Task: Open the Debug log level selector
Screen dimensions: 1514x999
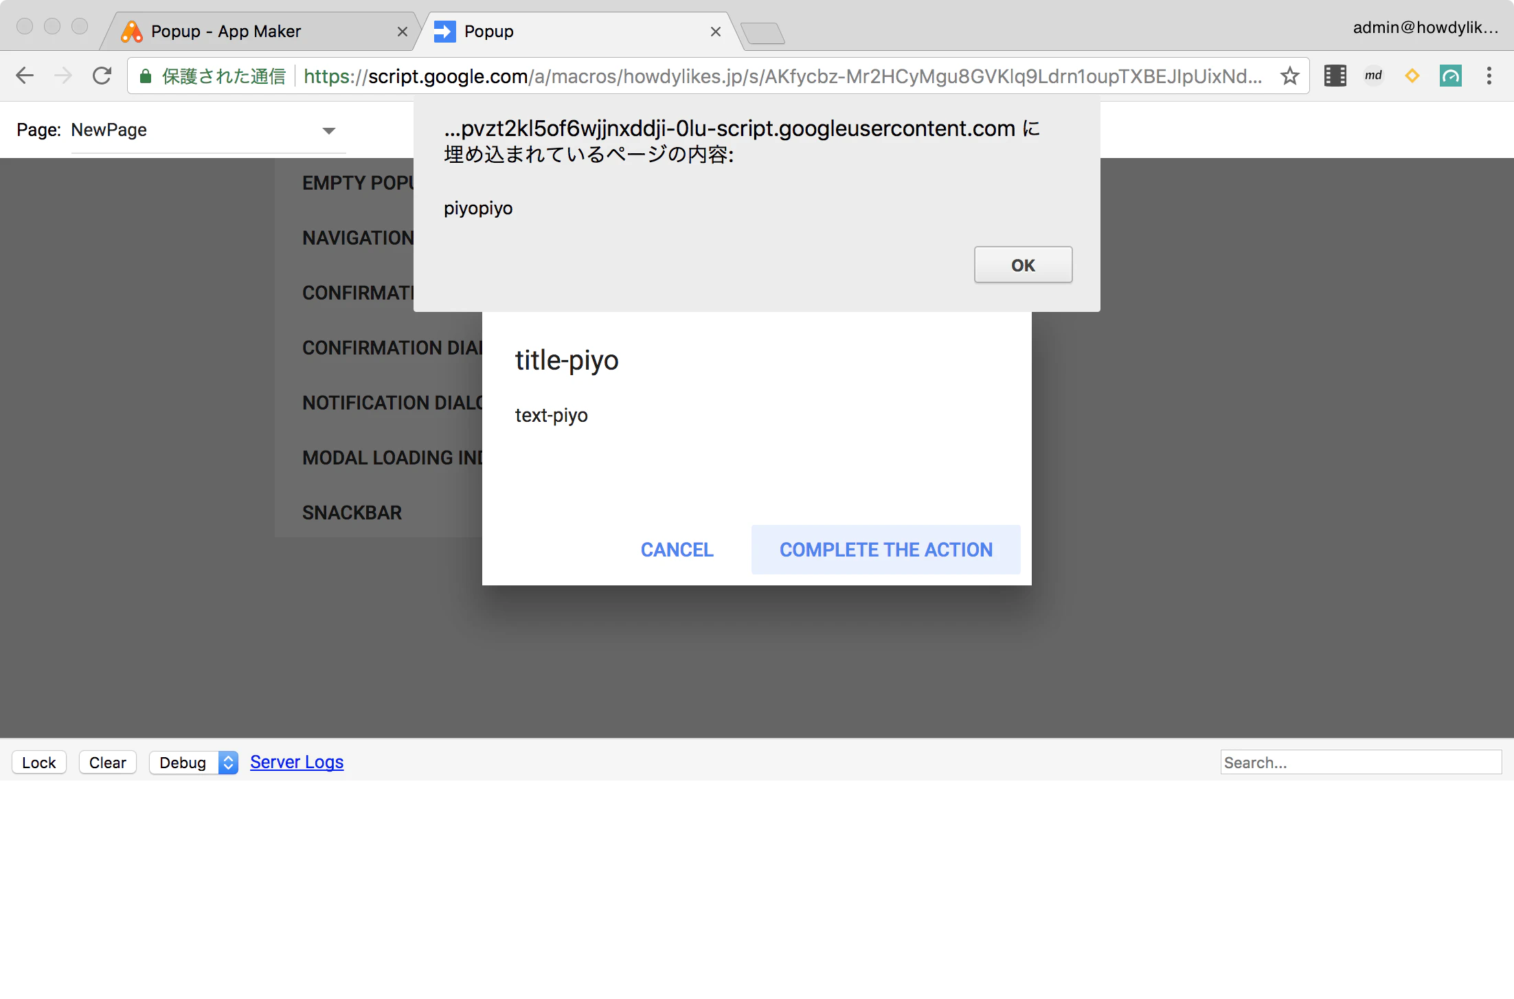Action: point(194,762)
